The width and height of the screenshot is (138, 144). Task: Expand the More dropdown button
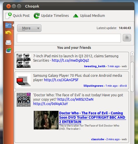coord(29,28)
